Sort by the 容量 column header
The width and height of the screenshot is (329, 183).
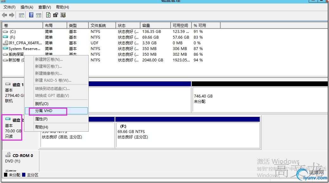[x=156, y=25]
